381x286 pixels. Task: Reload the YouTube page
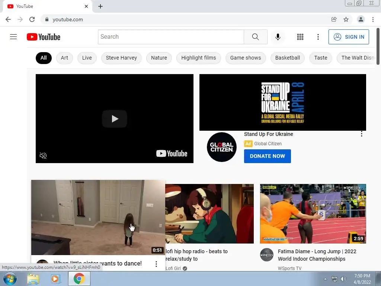[32, 19]
